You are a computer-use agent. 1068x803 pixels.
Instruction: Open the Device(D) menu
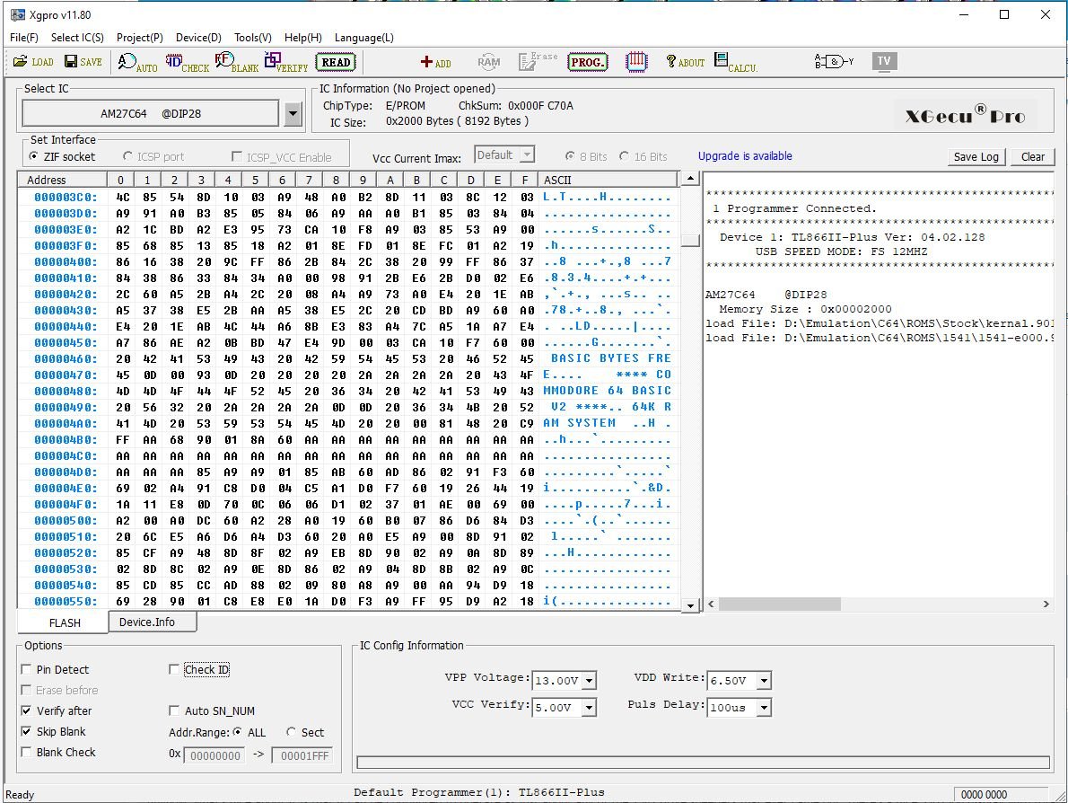tap(198, 38)
